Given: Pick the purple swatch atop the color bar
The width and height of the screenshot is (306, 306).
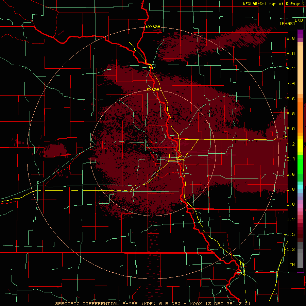Looking at the screenshot, I should coord(300,34).
